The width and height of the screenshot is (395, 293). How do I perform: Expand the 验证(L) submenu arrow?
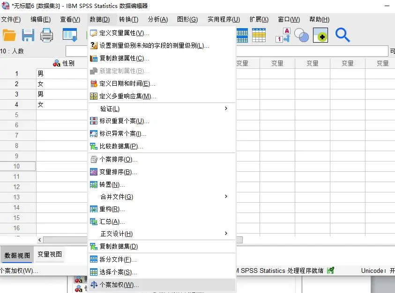coord(226,109)
